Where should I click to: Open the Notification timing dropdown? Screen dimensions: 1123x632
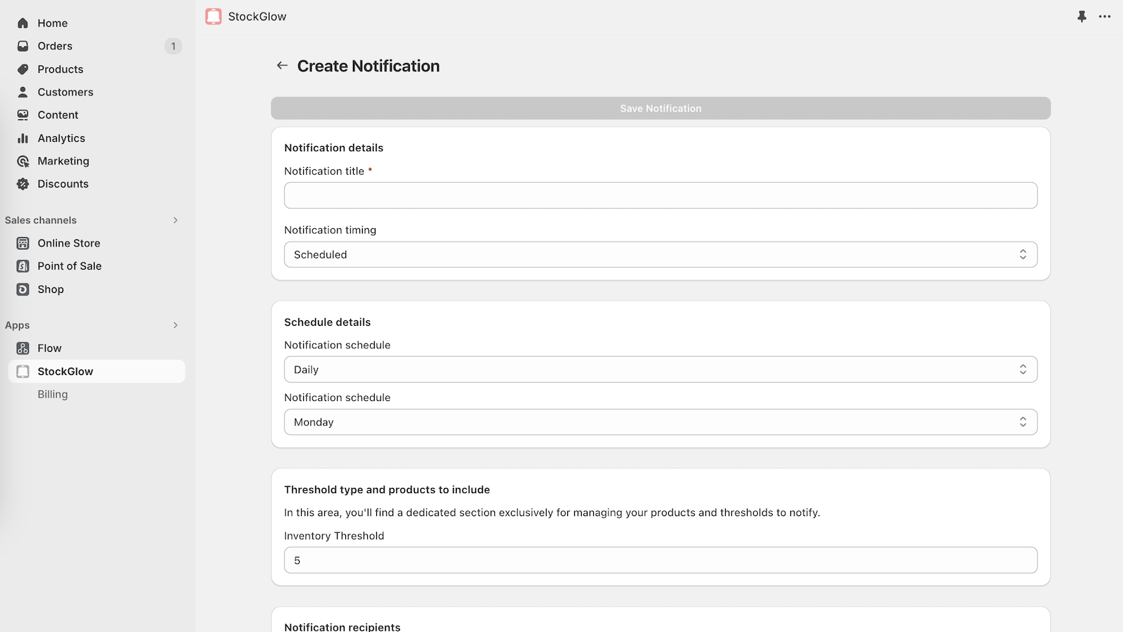[x=660, y=254]
